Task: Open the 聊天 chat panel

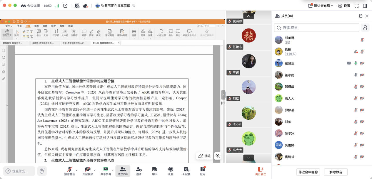Action: (x=155, y=171)
